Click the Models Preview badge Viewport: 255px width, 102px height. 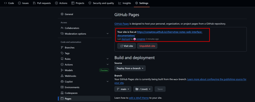[x=104, y=70]
